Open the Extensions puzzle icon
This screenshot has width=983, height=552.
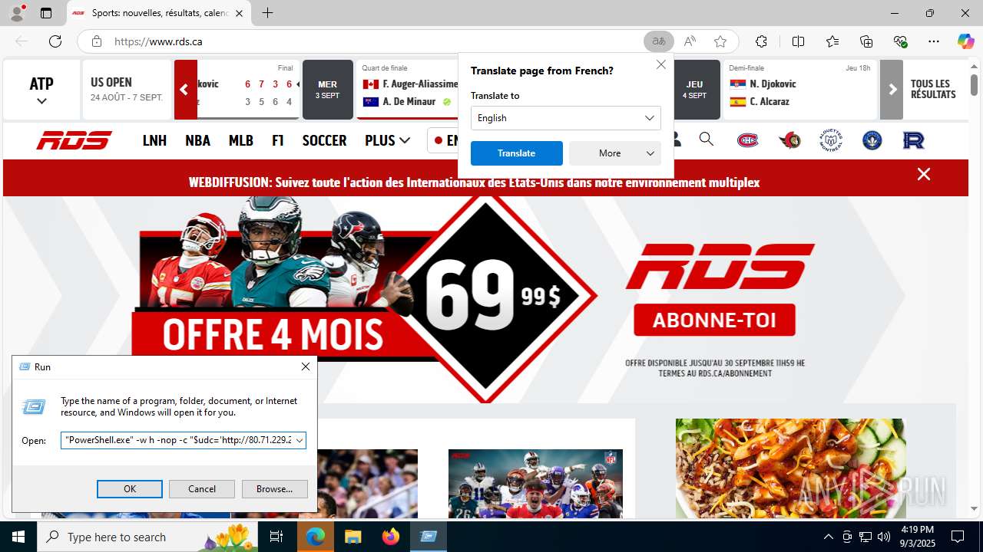(761, 41)
